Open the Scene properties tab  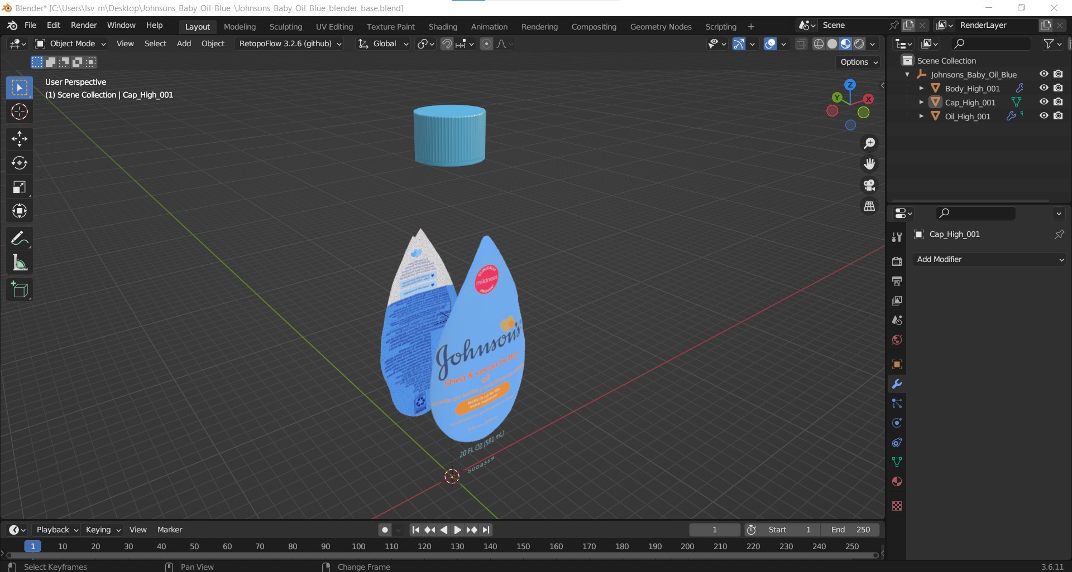897,320
